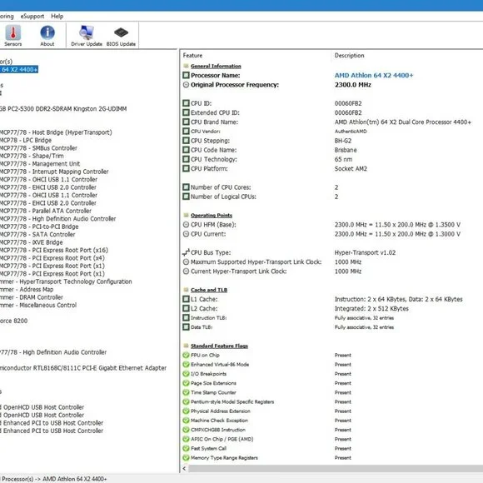Click Original Processor Frequency clock icon
Viewport: 483px width, 483px height.
click(186, 85)
